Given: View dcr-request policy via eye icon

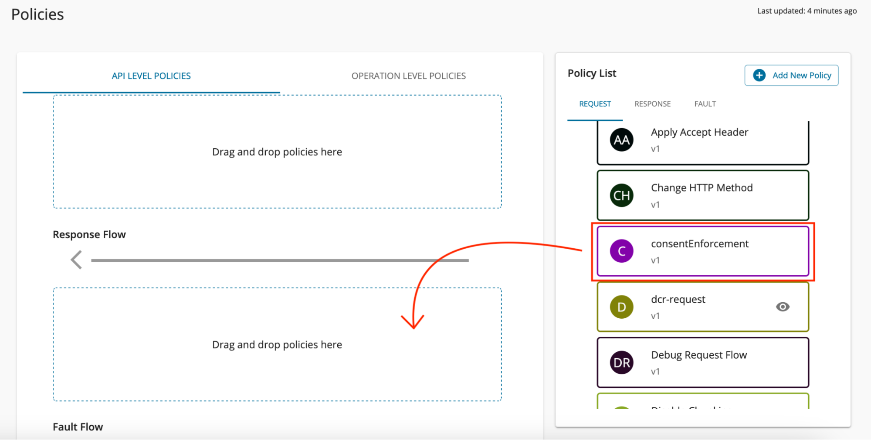Looking at the screenshot, I should tap(783, 307).
